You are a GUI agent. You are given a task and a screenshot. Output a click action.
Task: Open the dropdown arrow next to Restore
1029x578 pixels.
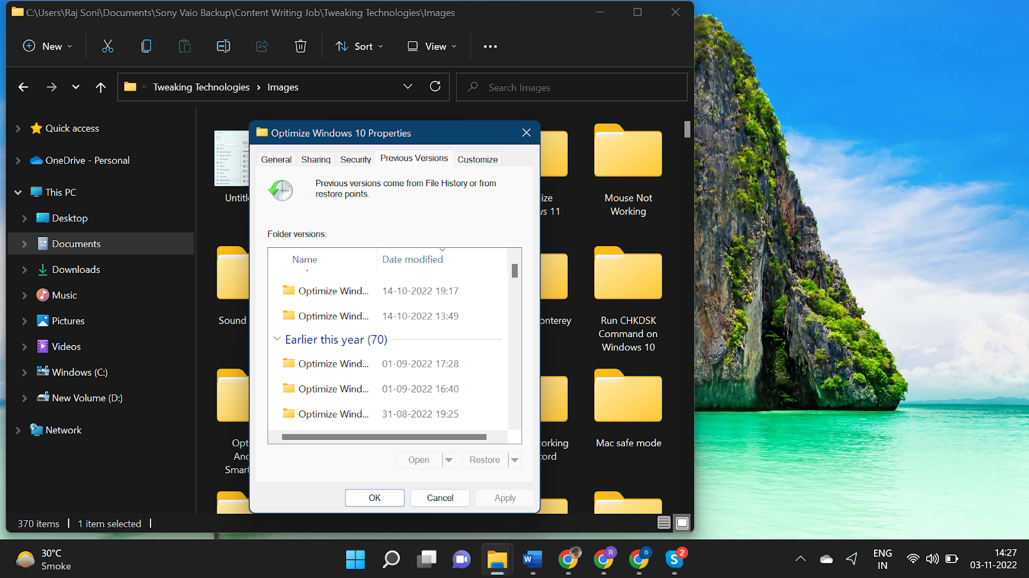pyautogui.click(x=514, y=460)
